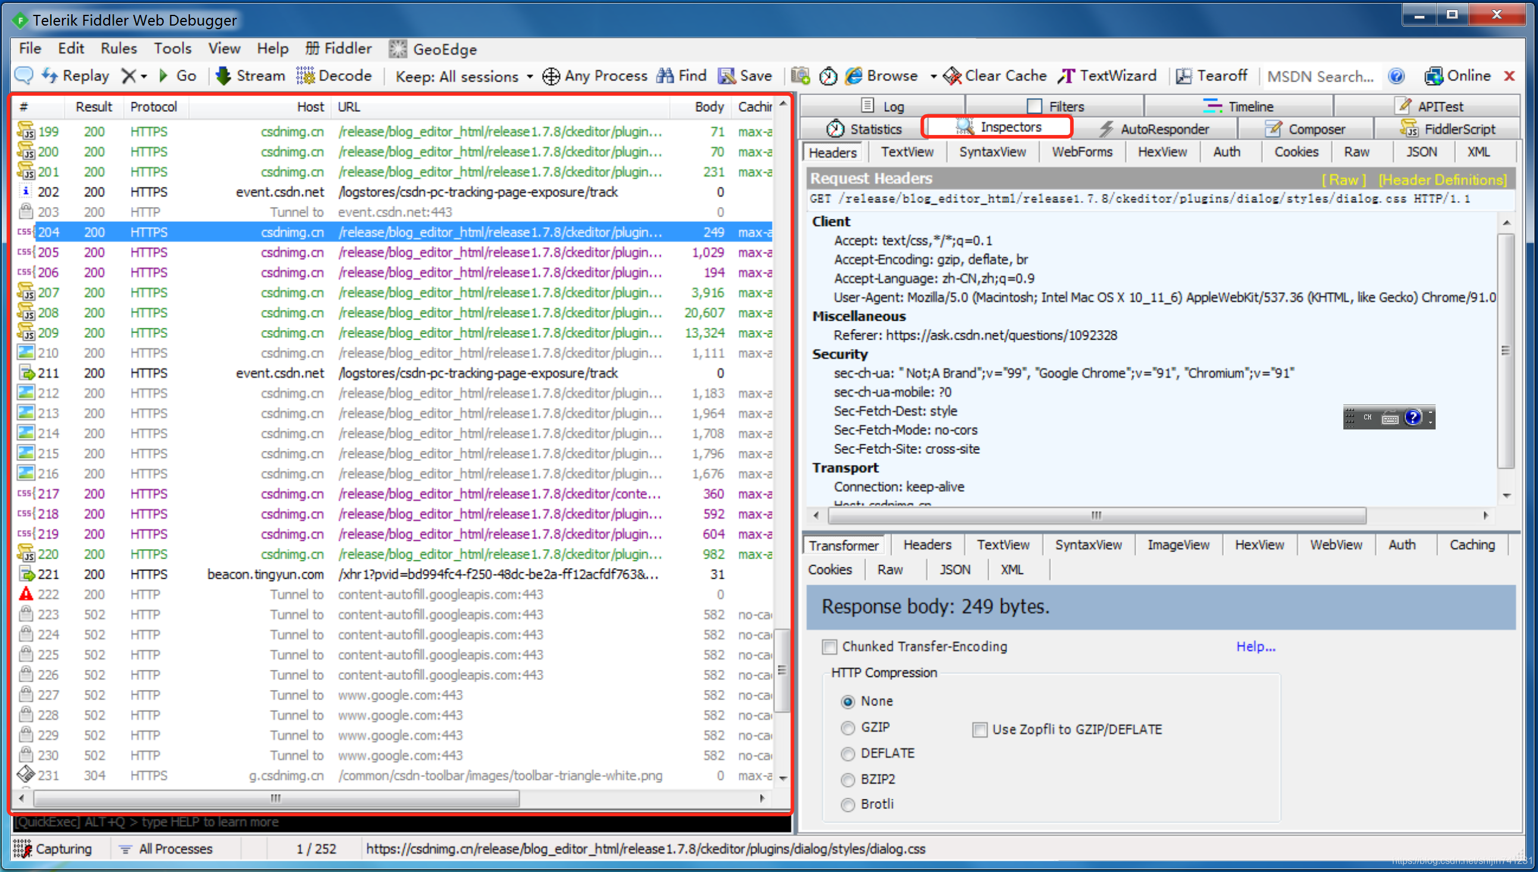Viewport: 1538px width, 872px height.
Task: Click the language bar help icon
Action: tap(1412, 418)
